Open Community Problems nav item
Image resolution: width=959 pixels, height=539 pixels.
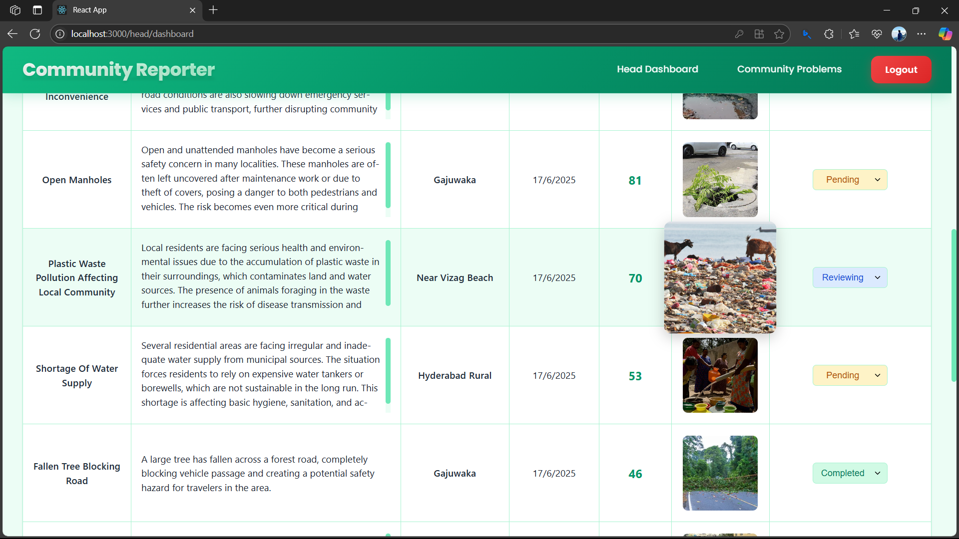coord(789,69)
